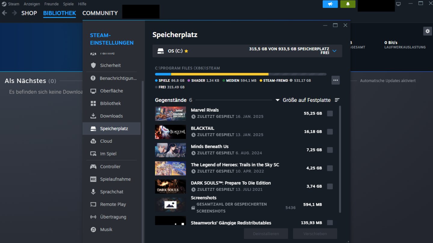Screen dimensions: 433x243
Task: Open the Sicherheit settings with the shield icon
Action: (93, 65)
